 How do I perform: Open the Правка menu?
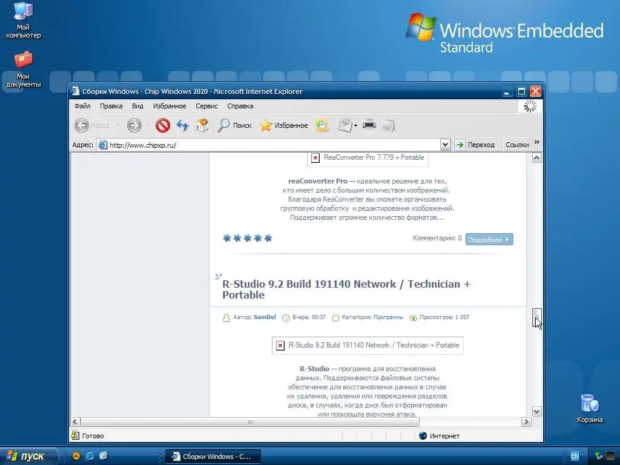coord(111,106)
